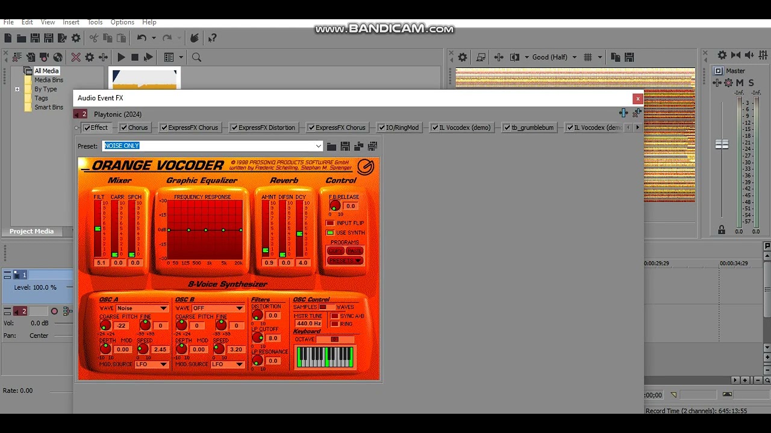Click the Plug-In Chain icon in Audio Event FX

click(x=623, y=112)
